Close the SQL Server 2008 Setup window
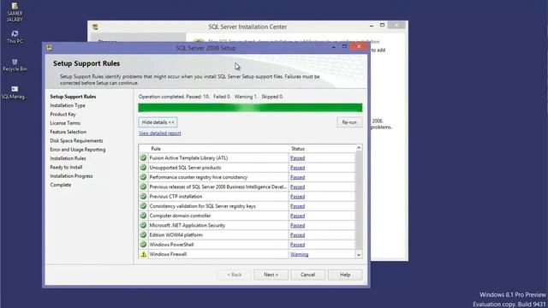Image resolution: width=548 pixels, height=308 pixels. click(x=359, y=46)
